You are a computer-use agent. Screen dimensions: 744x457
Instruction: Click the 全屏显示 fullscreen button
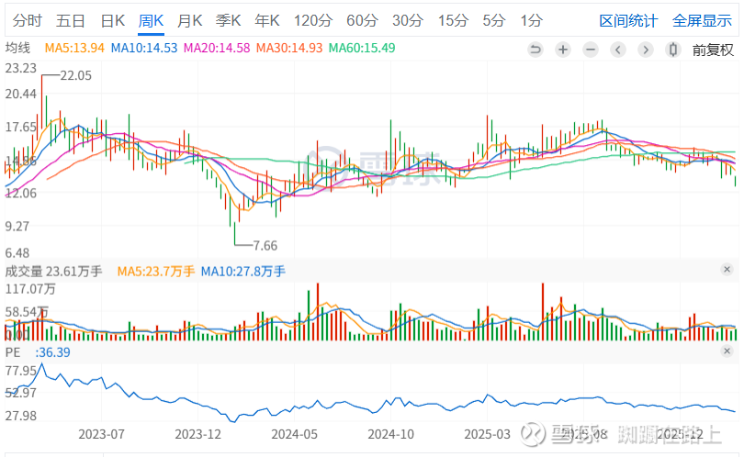click(702, 20)
